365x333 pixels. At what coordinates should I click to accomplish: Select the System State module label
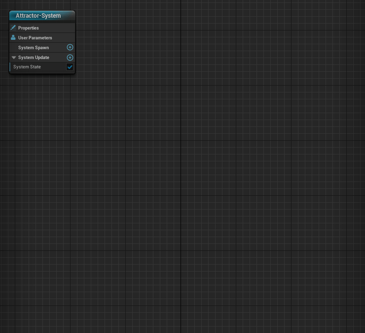point(27,67)
